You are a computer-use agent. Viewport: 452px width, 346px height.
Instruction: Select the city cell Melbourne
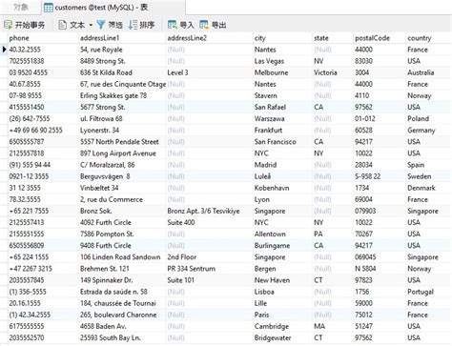282,72
